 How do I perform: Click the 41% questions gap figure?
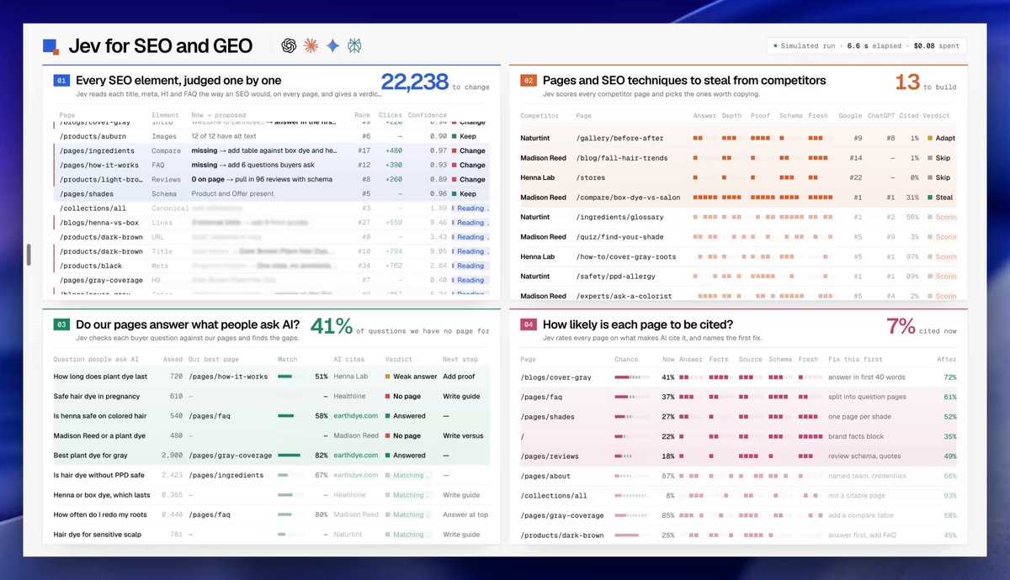(400, 327)
